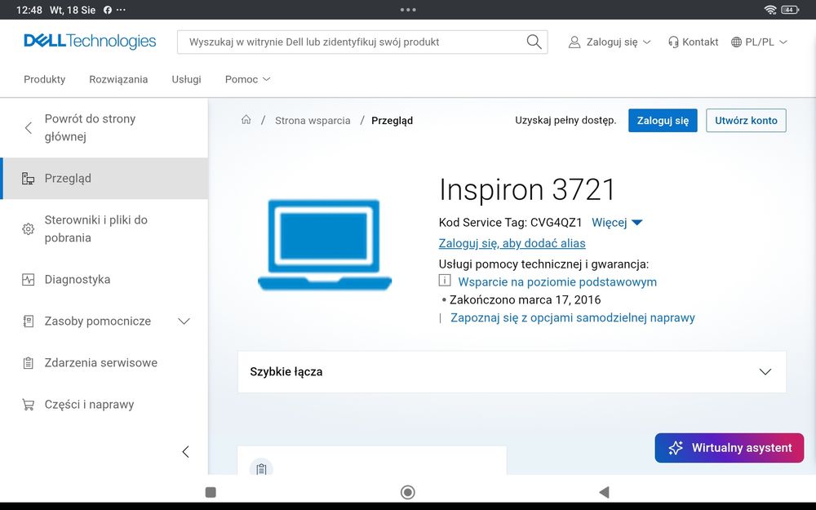This screenshot has width=816, height=510.
Task: Expand the Szybkie łącza section
Action: [x=512, y=371]
